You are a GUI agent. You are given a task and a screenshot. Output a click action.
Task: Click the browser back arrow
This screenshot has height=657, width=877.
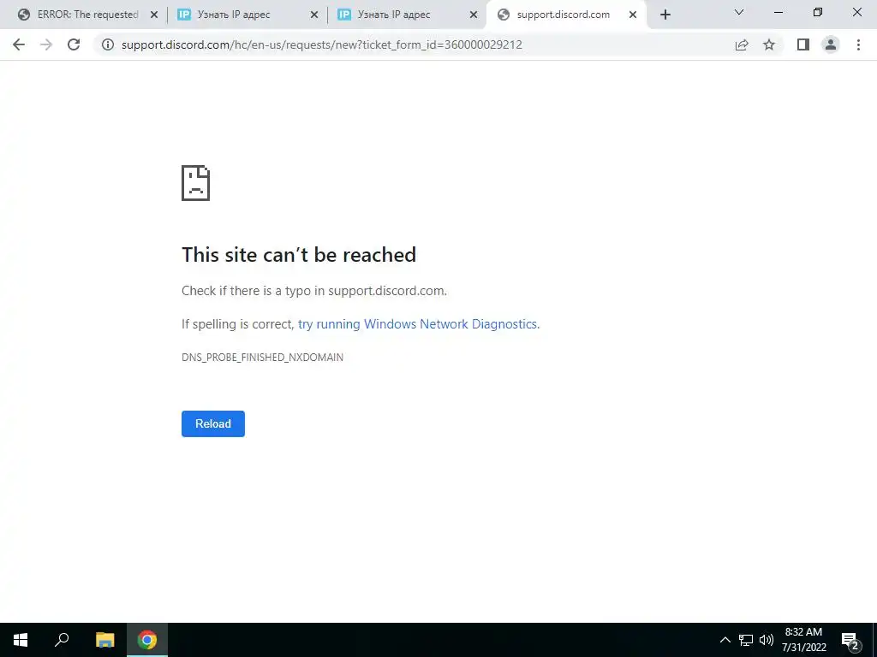(19, 44)
